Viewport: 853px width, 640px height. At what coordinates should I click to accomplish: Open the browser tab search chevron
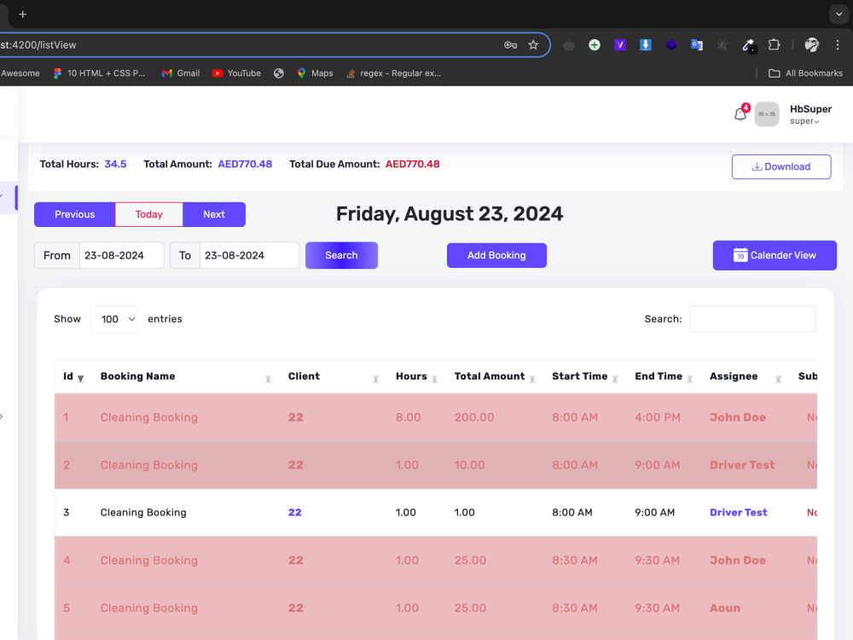838,15
